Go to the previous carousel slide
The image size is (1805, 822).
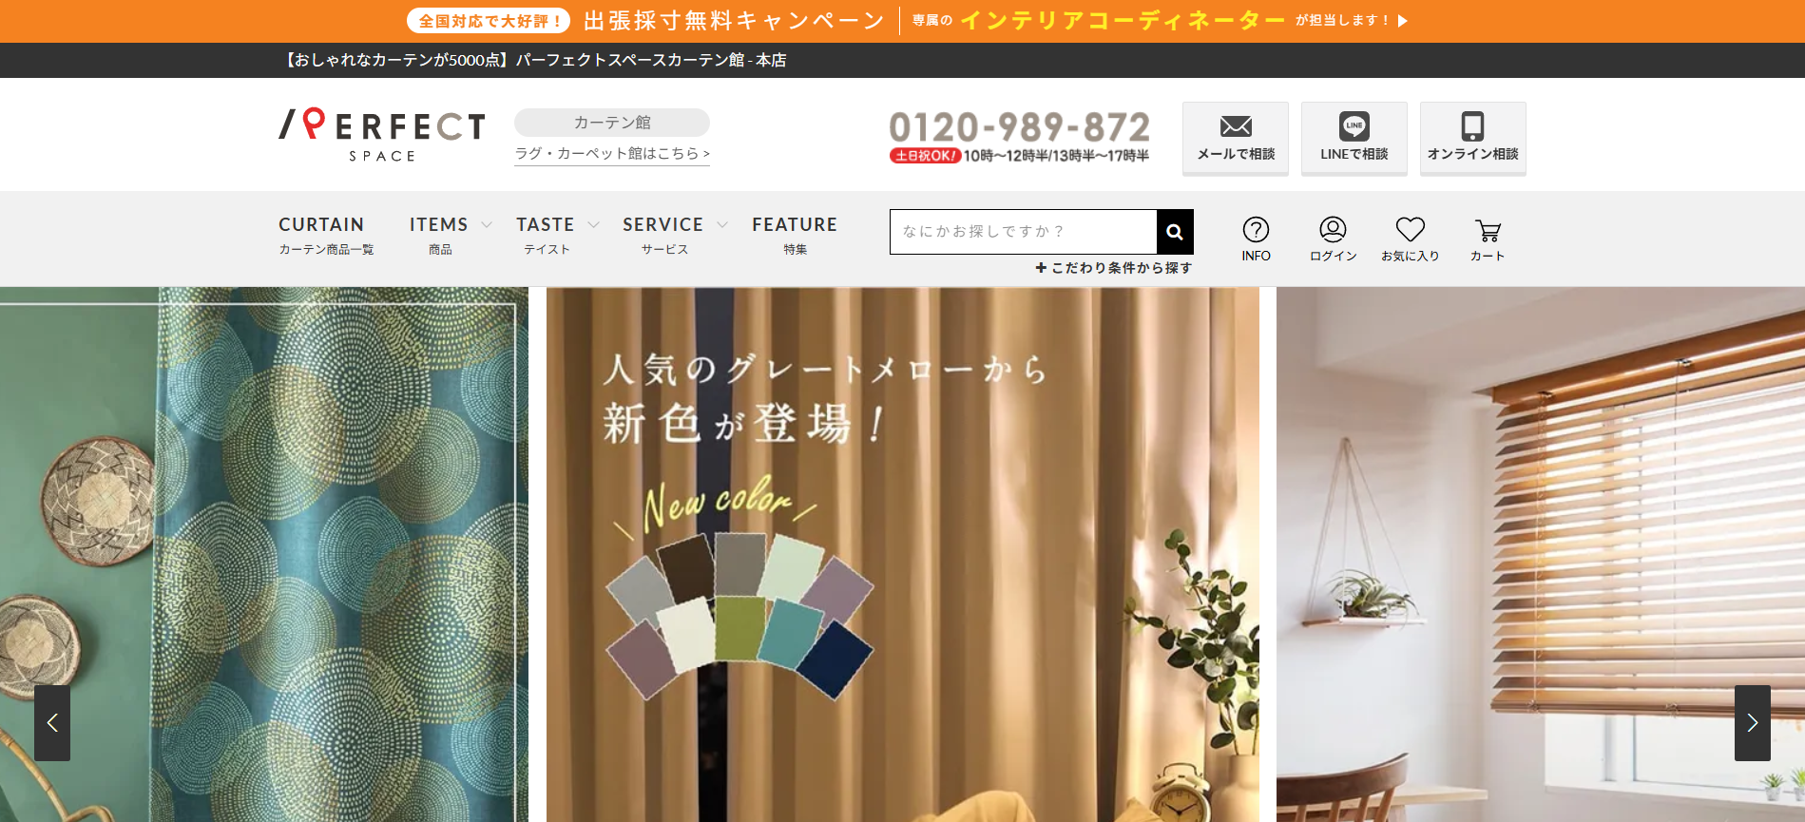point(52,723)
